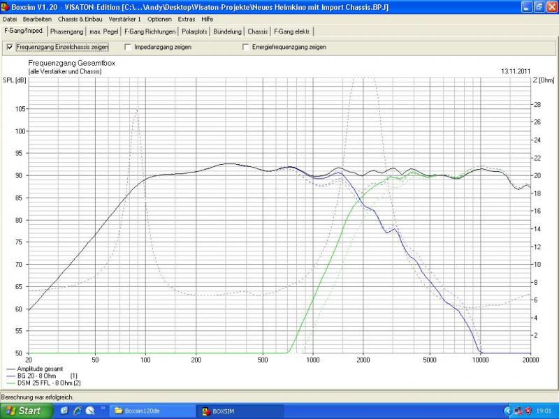Click the DSM 25 FFL legend entry
Image resolution: width=559 pixels, height=419 pixels.
44,383
